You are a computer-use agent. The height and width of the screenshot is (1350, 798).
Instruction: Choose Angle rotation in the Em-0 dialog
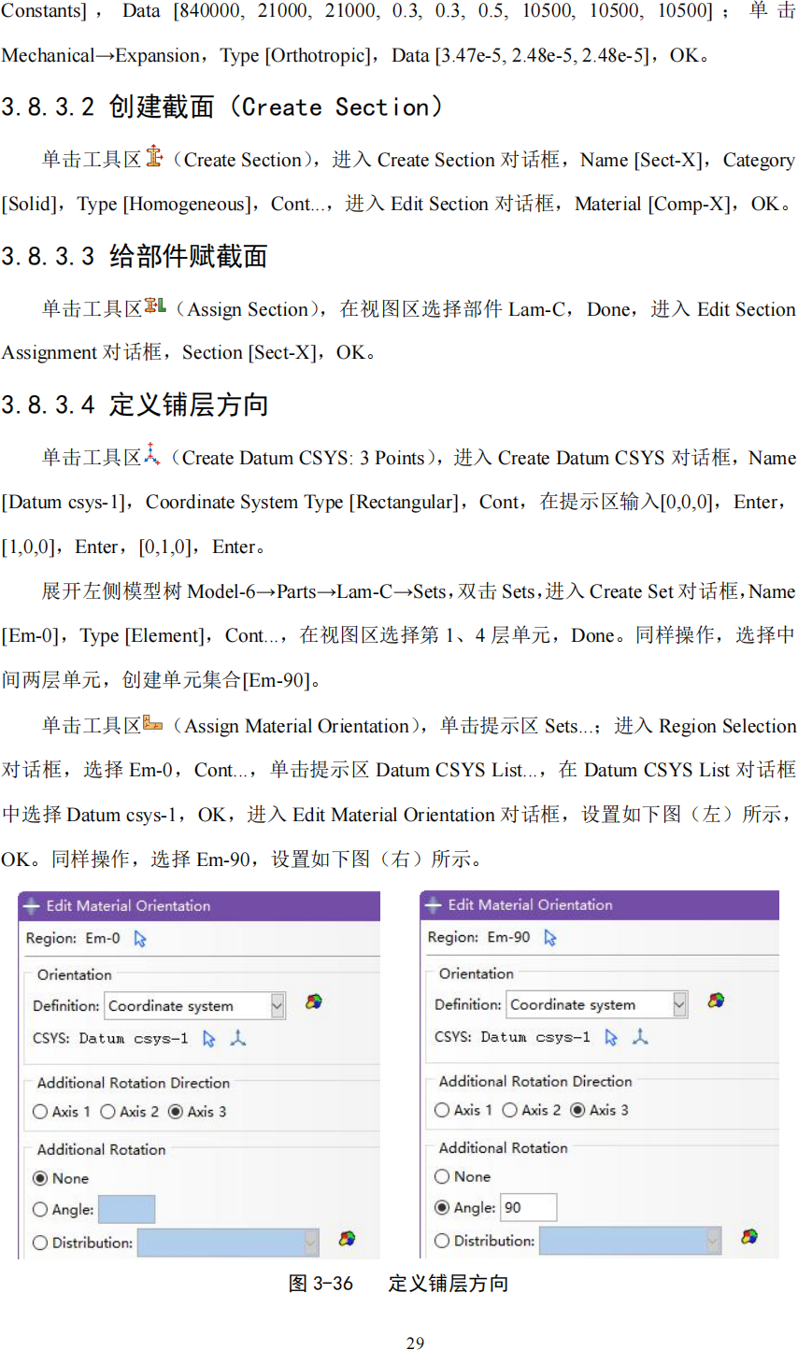(x=64, y=1210)
